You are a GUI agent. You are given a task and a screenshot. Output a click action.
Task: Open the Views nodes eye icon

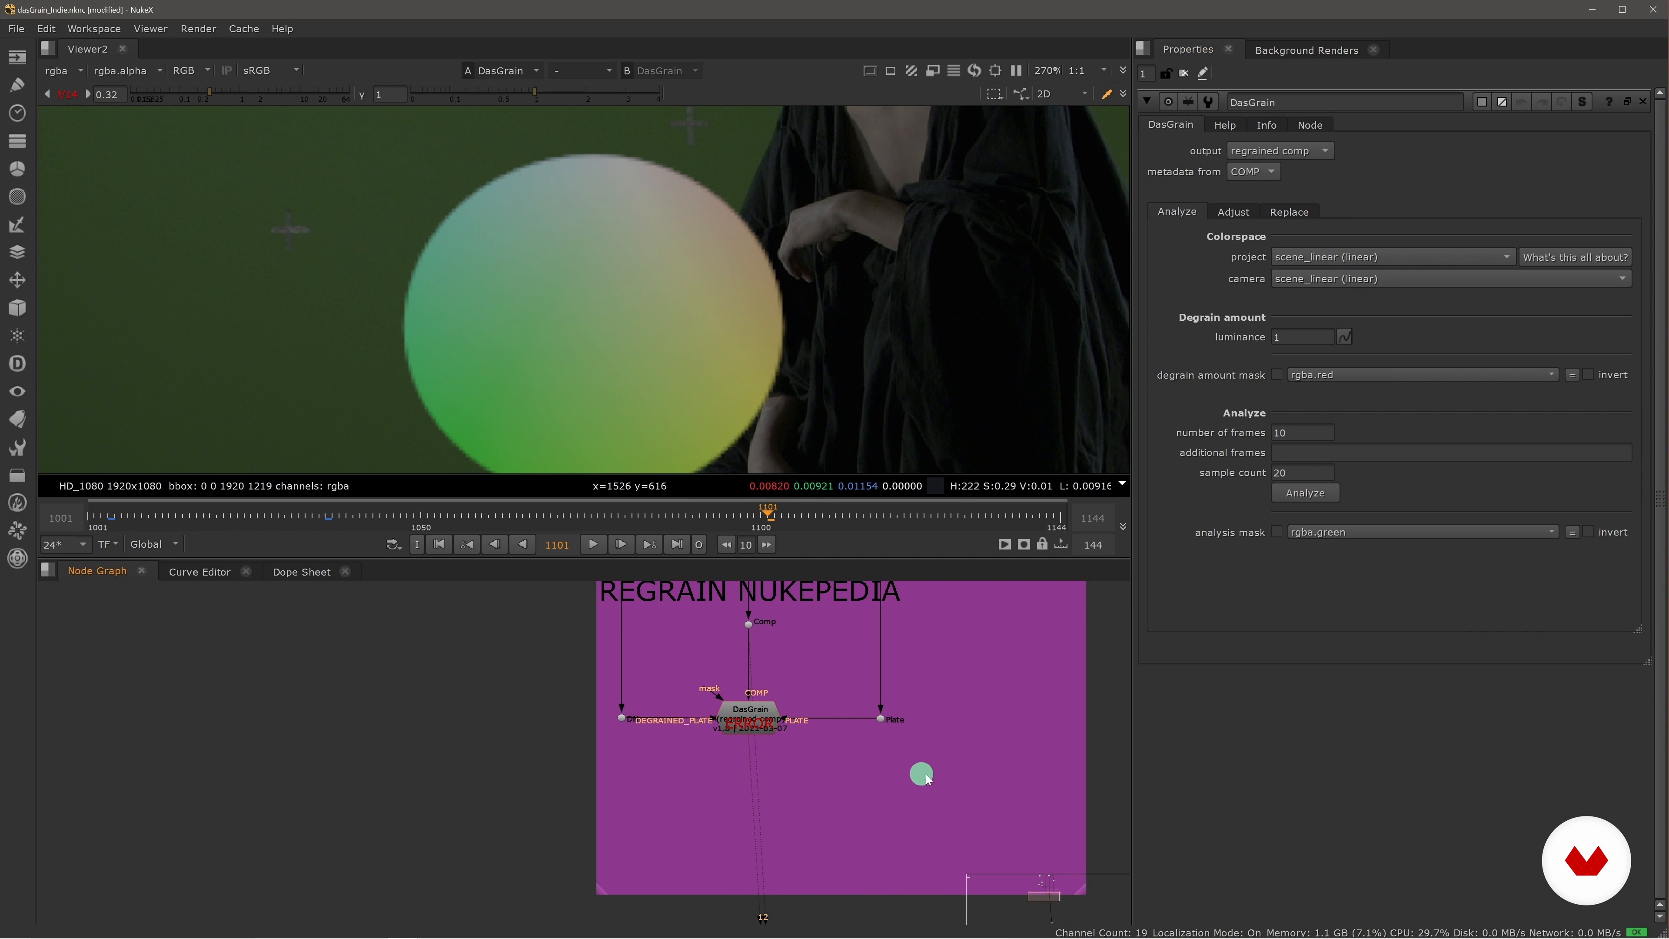(x=17, y=391)
